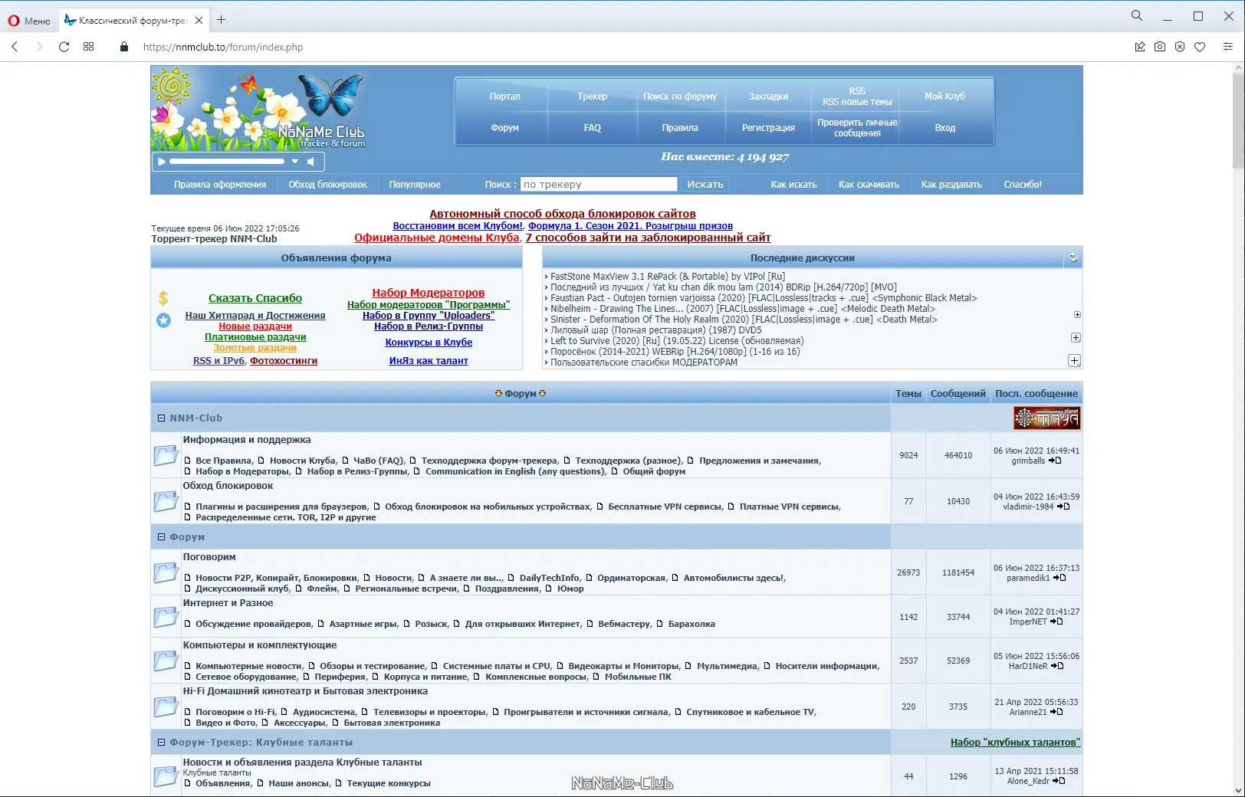This screenshot has width=1245, height=797.
Task: Open the Сказать Спасибо link
Action: (x=255, y=298)
